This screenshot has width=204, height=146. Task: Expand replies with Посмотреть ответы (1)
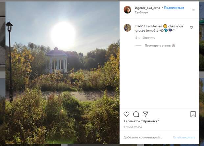pos(160,46)
